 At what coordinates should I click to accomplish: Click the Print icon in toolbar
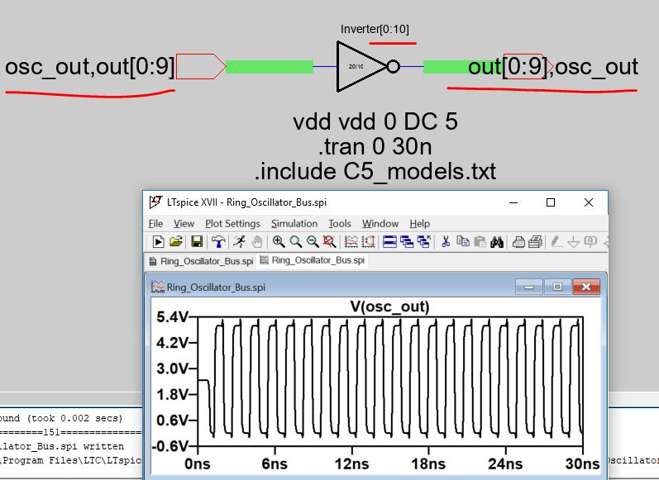point(518,242)
